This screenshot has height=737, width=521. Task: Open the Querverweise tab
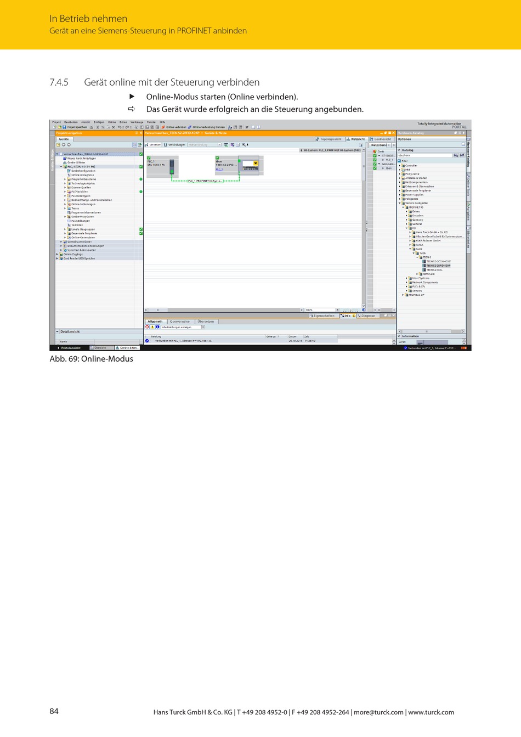pos(180,322)
